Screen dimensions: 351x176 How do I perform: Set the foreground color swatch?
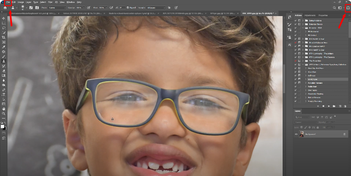point(2,127)
